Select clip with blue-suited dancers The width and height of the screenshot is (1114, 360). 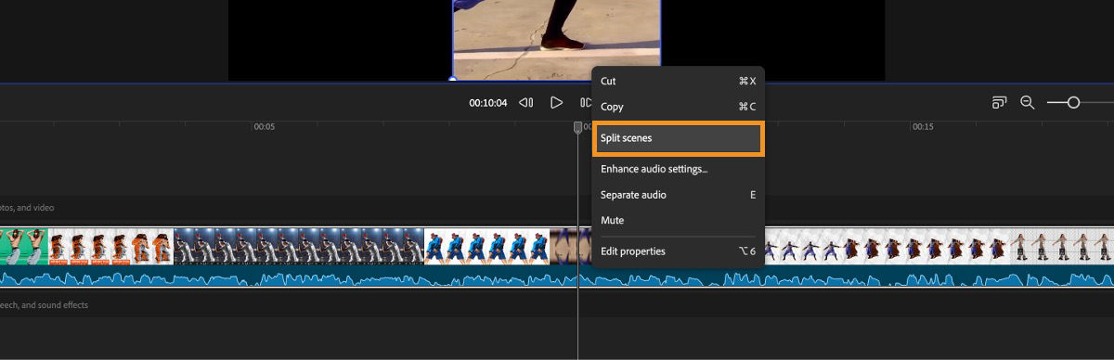[x=487, y=247]
